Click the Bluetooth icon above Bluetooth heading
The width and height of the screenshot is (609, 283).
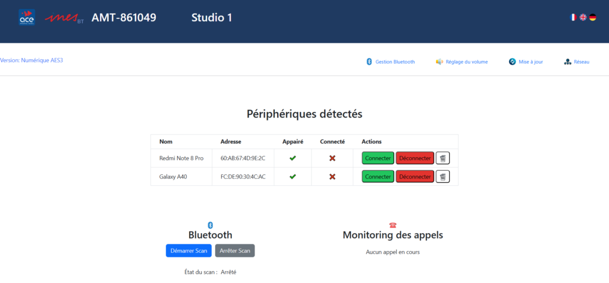click(x=210, y=225)
